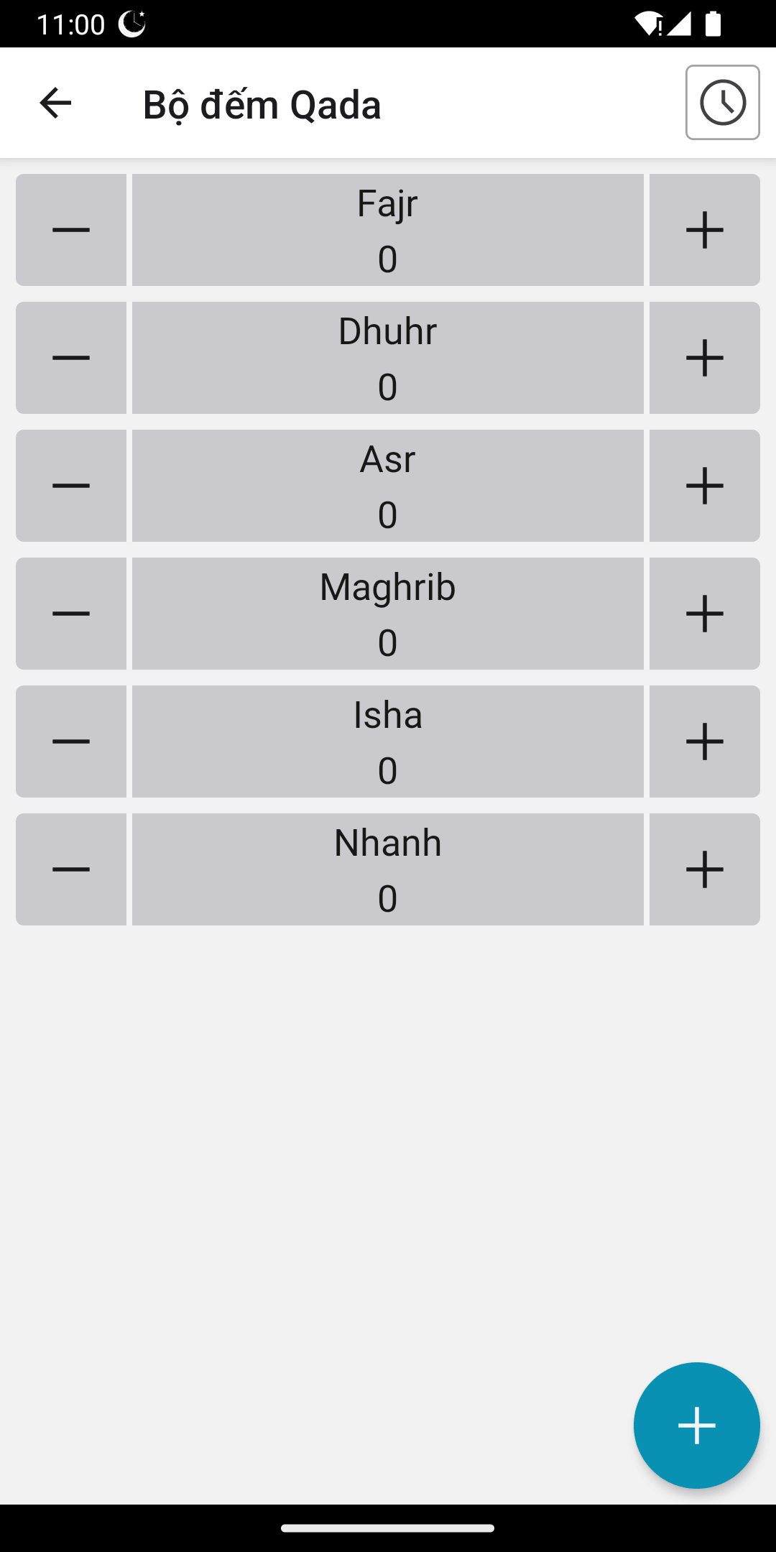
Task: Decrease the Fajr qada count
Action: 71,230
